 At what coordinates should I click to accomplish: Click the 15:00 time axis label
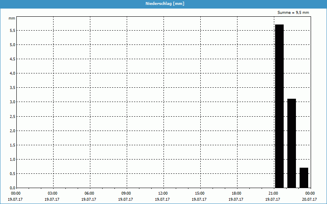point(199,193)
